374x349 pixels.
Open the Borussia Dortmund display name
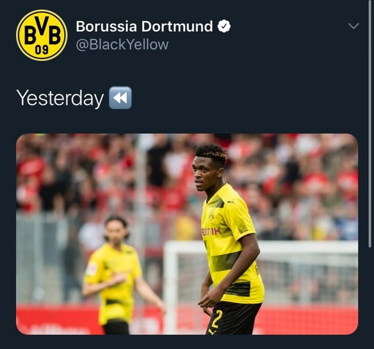[144, 26]
